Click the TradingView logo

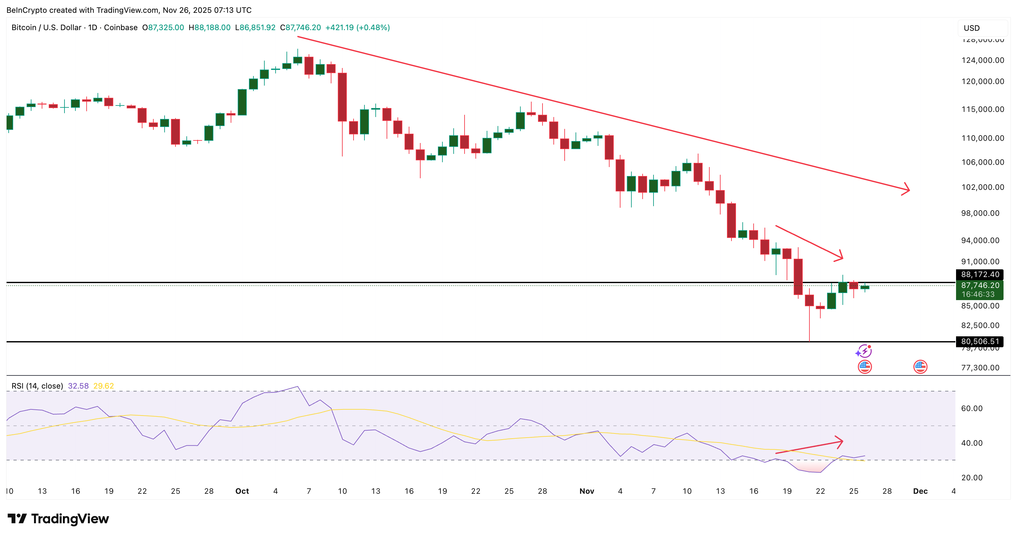point(57,519)
